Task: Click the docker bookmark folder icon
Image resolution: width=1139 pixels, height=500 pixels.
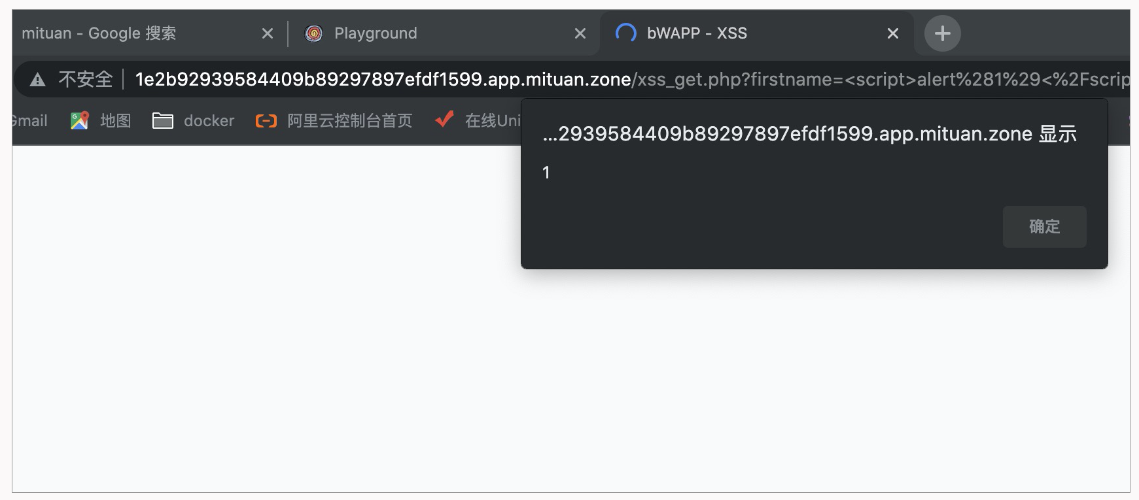Action: (162, 121)
